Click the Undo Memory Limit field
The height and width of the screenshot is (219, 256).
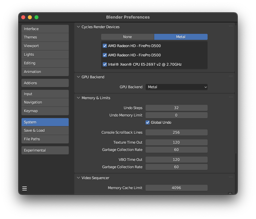pyautogui.click(x=176, y=115)
